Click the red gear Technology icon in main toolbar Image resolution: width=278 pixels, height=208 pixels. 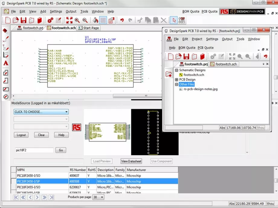click(50, 20)
